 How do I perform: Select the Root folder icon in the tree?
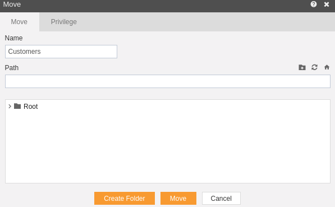tap(17, 106)
